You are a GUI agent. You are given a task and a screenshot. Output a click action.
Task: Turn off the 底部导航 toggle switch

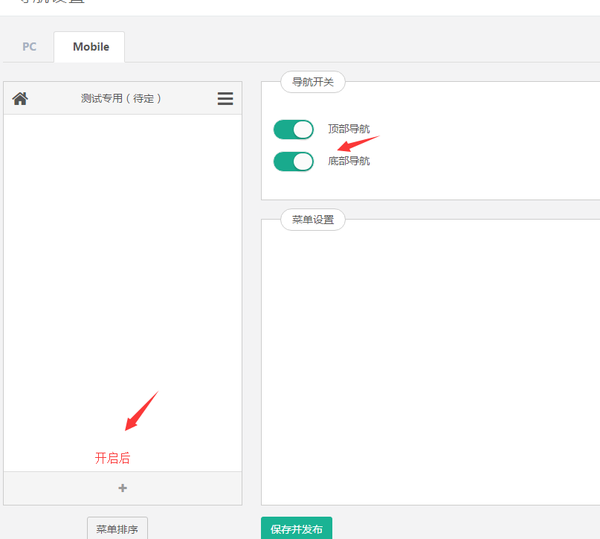(x=293, y=161)
